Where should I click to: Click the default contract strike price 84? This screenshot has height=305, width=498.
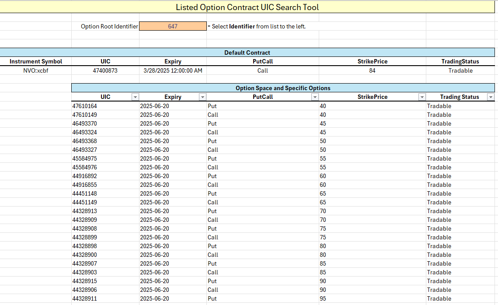[x=372, y=70]
